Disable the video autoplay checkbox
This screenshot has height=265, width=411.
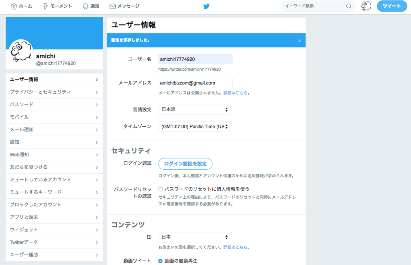click(161, 261)
